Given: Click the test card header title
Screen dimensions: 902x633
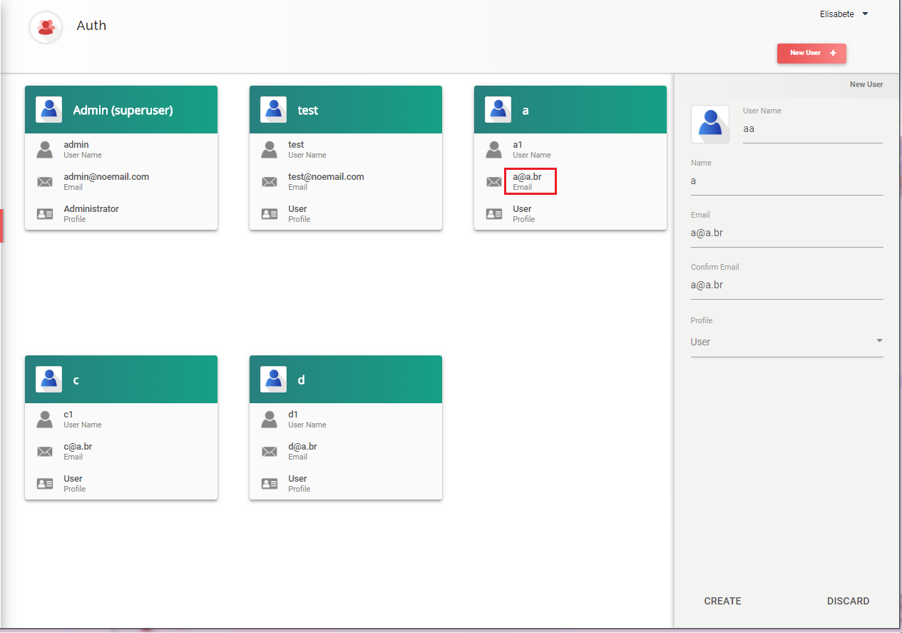Looking at the screenshot, I should 308,111.
